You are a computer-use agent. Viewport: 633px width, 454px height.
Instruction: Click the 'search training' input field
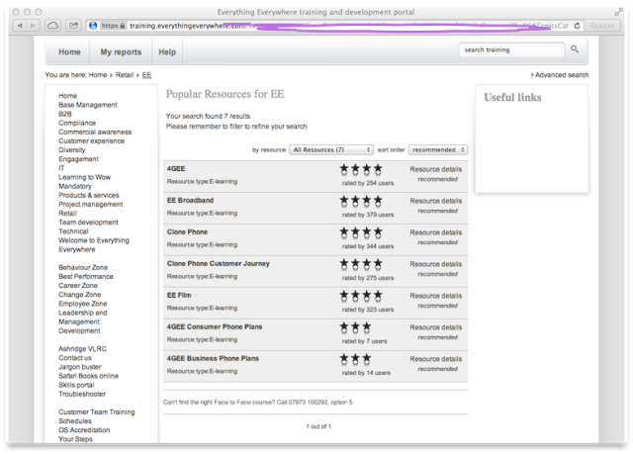(x=511, y=49)
